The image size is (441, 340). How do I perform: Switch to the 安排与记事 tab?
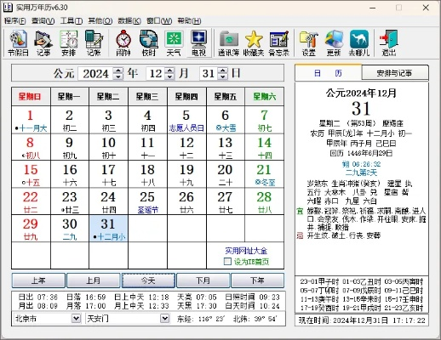point(395,73)
